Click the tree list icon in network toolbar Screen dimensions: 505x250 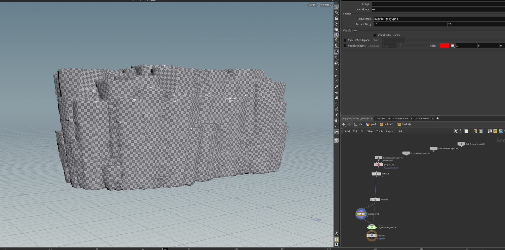click(x=461, y=131)
